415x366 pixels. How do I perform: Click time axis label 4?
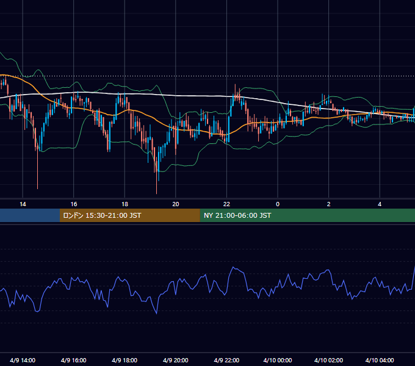point(380,204)
